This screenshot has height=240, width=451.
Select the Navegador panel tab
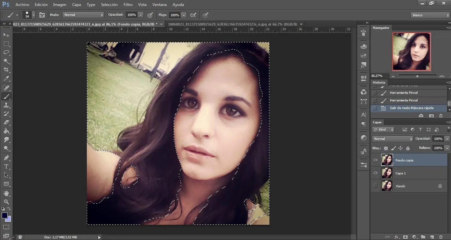point(381,28)
